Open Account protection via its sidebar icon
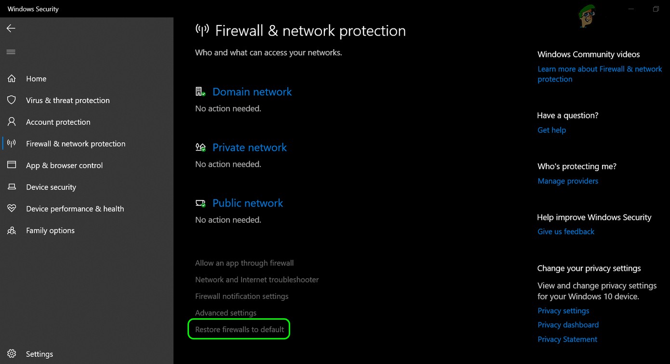670x364 pixels. point(12,122)
